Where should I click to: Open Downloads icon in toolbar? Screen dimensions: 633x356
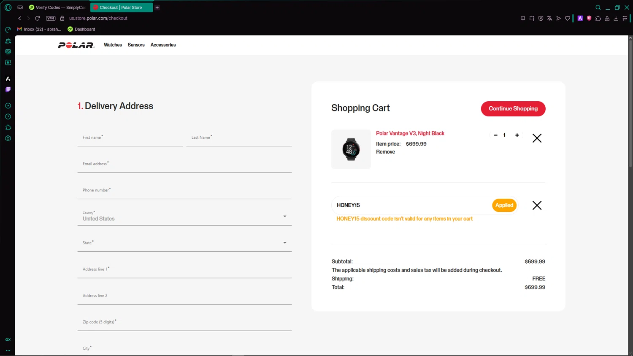(x=616, y=18)
